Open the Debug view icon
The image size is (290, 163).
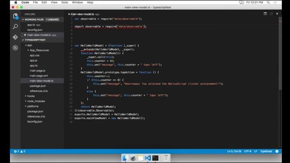tap(15, 48)
